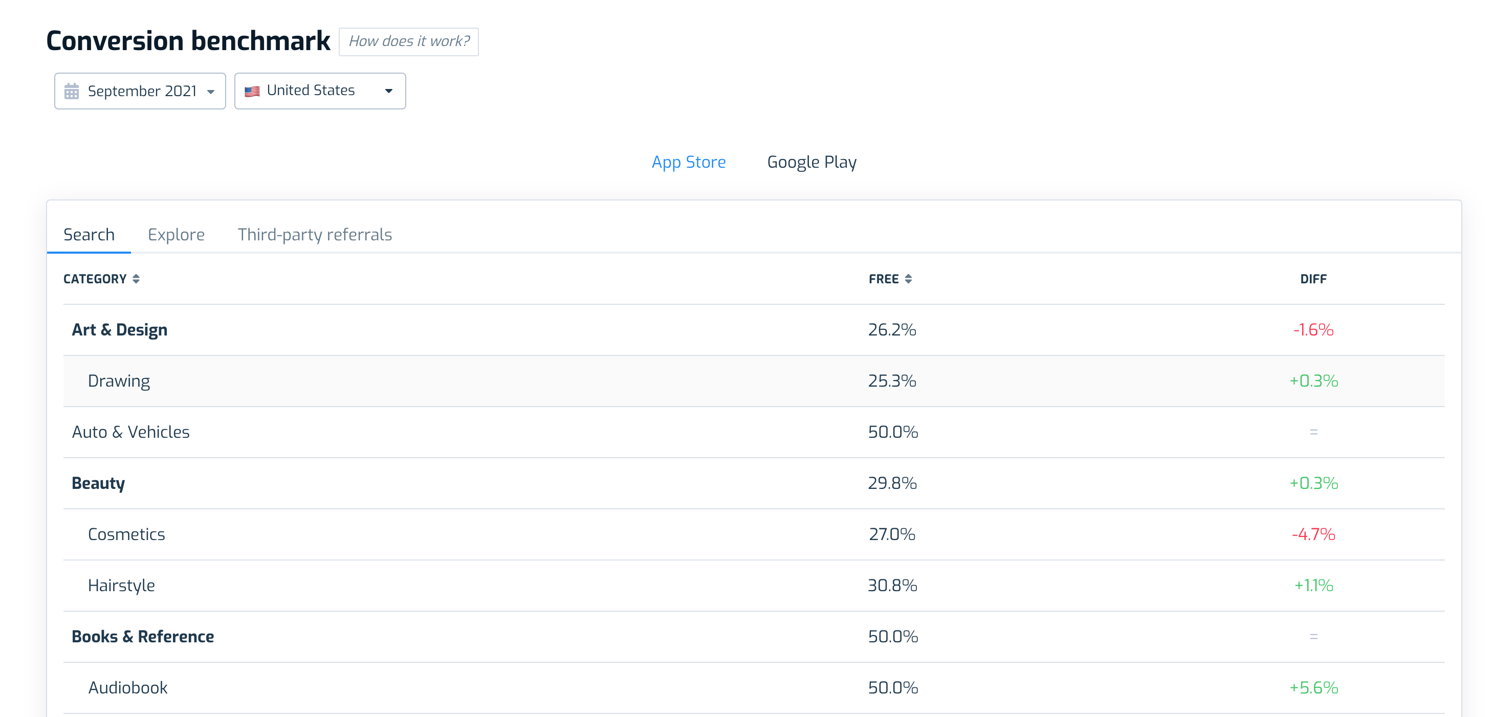
Task: Select the Search tab
Action: (89, 234)
